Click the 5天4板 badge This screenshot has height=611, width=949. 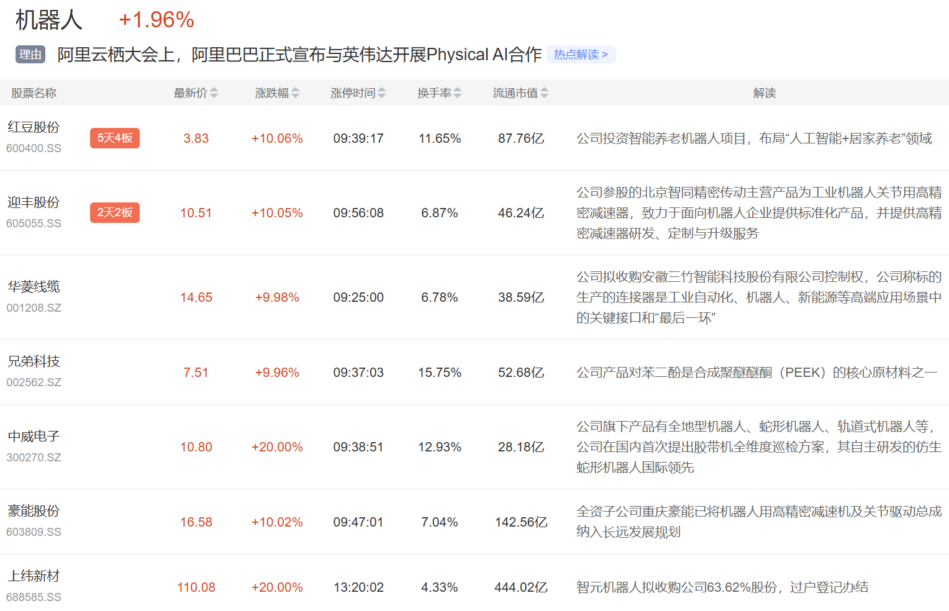click(115, 138)
